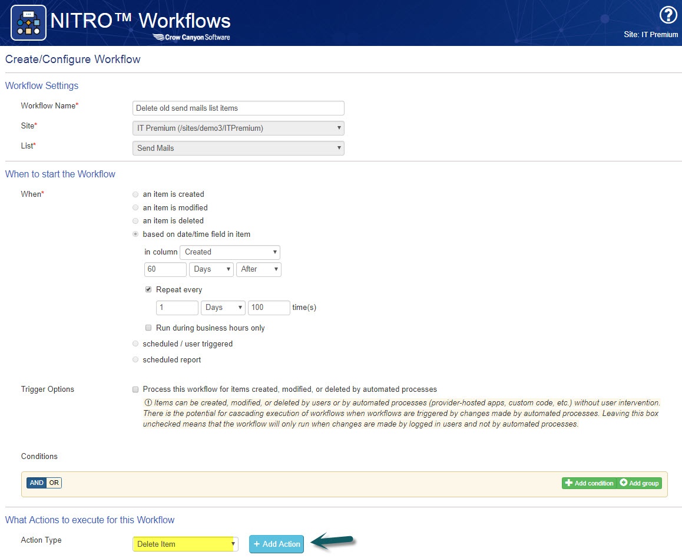682x558 pixels.
Task: Select 'an item is created' radio option
Action: tap(136, 194)
